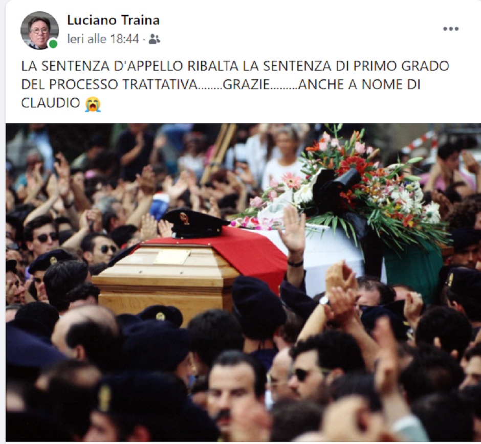The image size is (481, 444).
Task: Click the police cap on the coffin
Action: pos(195,223)
